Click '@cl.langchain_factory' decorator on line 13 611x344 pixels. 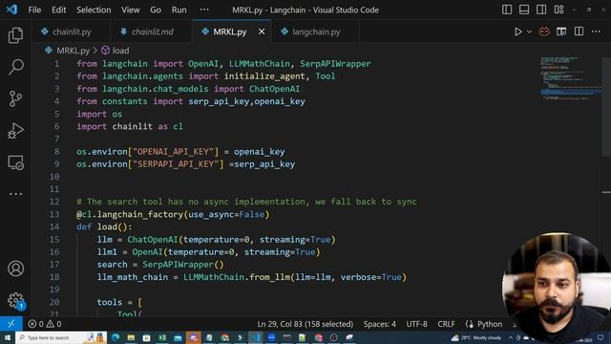pyautogui.click(x=130, y=214)
